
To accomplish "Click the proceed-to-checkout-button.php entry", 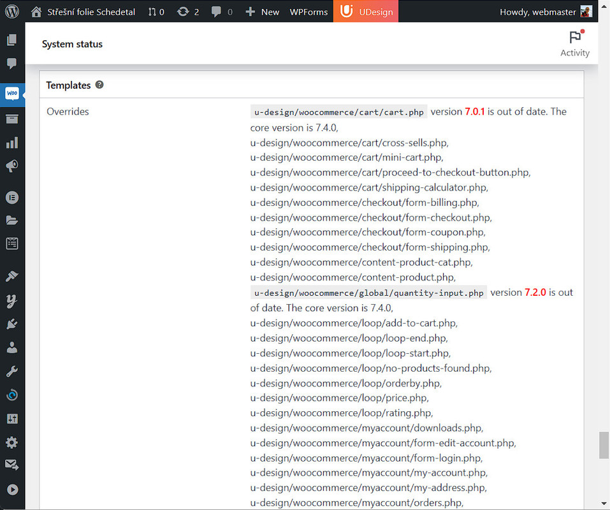I will tap(390, 172).
